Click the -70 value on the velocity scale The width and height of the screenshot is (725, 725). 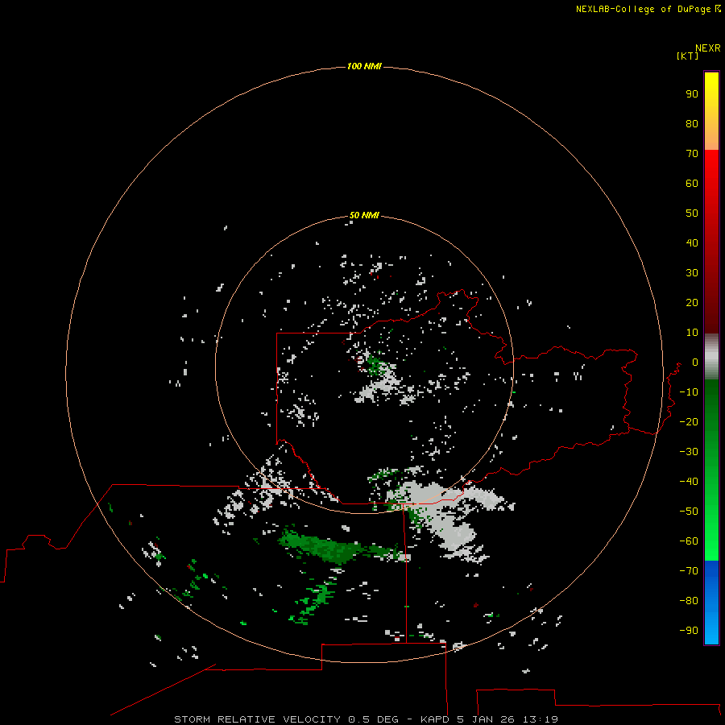click(x=689, y=570)
